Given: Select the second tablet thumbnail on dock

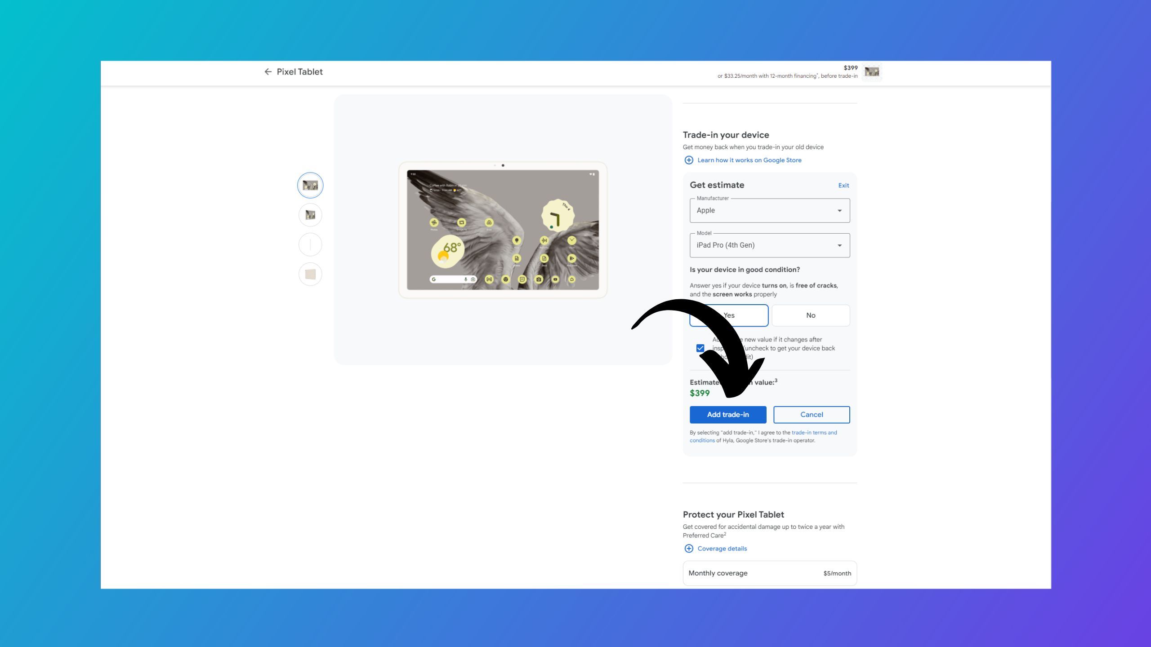Looking at the screenshot, I should point(310,215).
